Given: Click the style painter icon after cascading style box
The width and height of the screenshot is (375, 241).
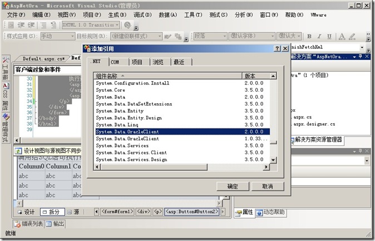Looking at the screenshot, I should point(167,36).
